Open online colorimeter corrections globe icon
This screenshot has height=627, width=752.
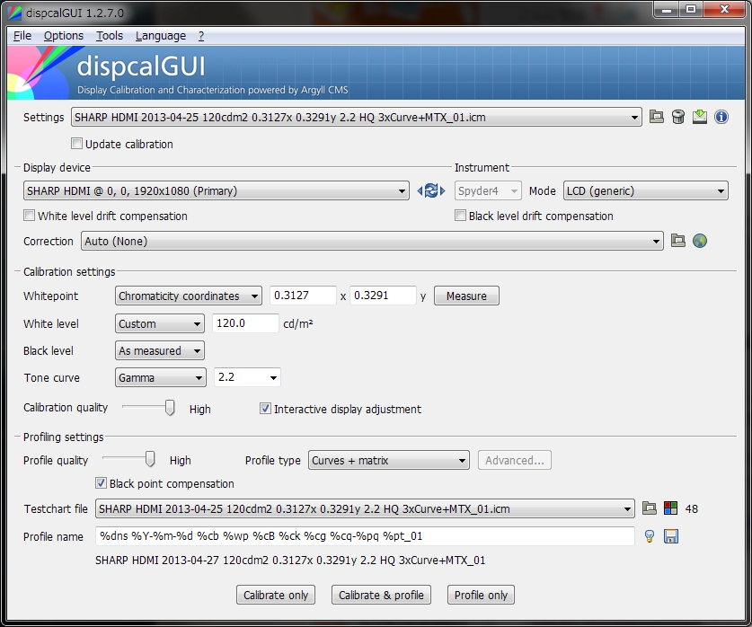[700, 241]
